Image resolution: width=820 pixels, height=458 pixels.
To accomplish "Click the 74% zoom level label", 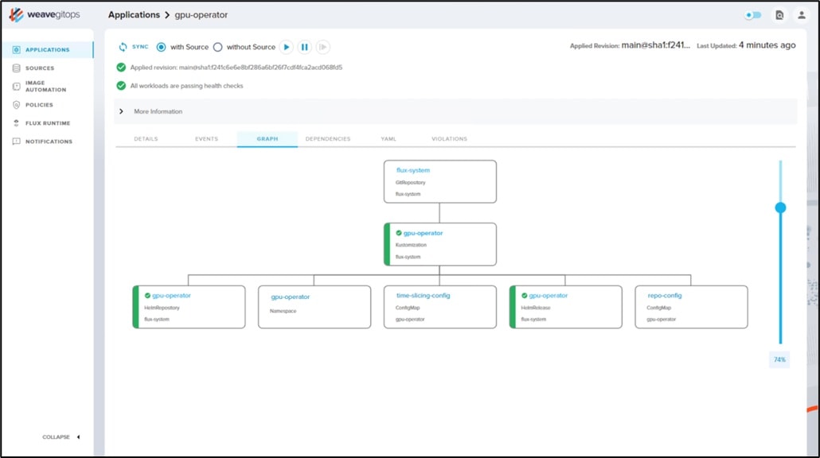I will click(x=779, y=360).
